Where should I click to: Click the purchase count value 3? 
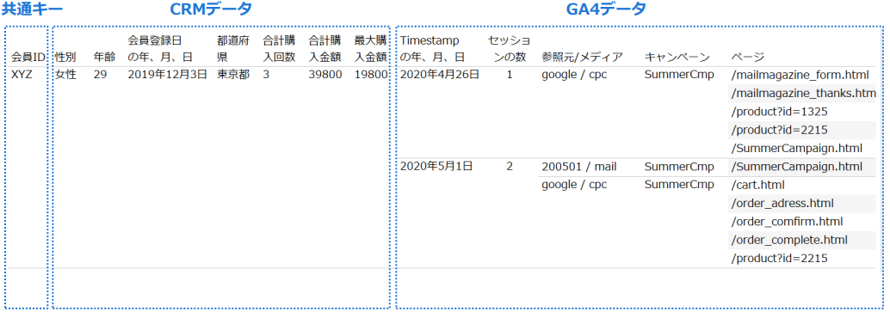tap(266, 74)
